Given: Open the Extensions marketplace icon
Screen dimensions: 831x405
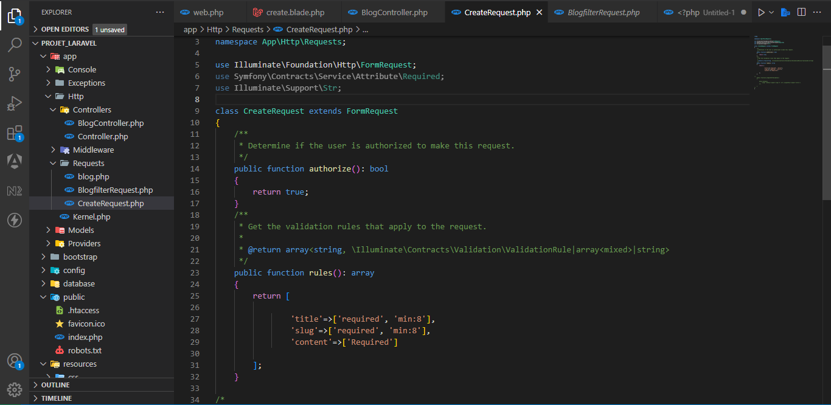Looking at the screenshot, I should 15,133.
